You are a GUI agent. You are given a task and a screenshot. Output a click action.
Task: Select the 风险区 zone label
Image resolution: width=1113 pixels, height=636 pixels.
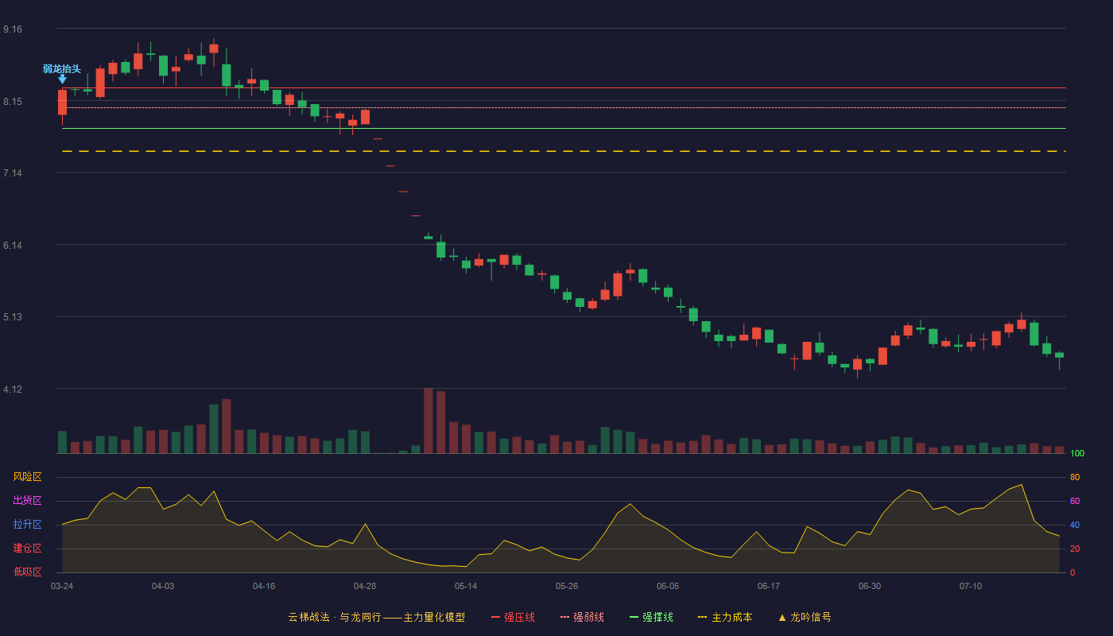pyautogui.click(x=27, y=477)
